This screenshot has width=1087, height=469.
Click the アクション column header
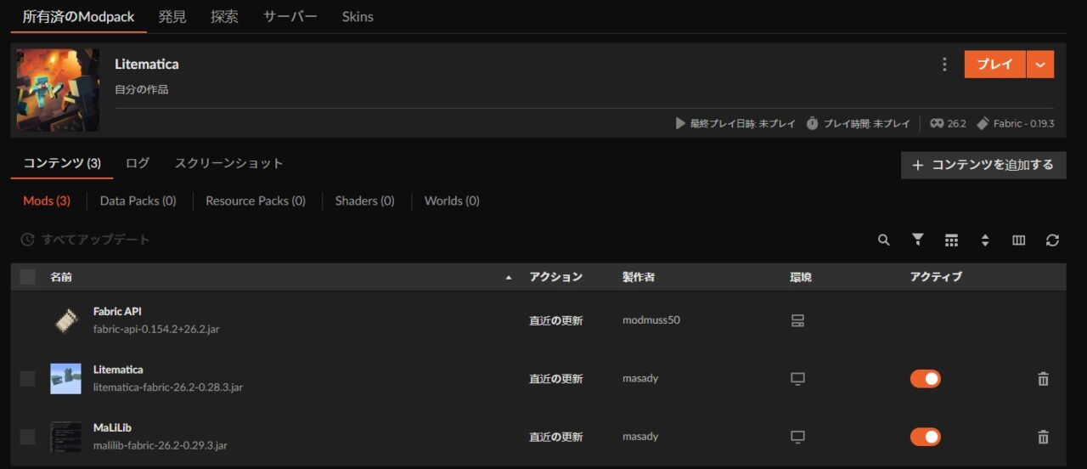(x=556, y=277)
